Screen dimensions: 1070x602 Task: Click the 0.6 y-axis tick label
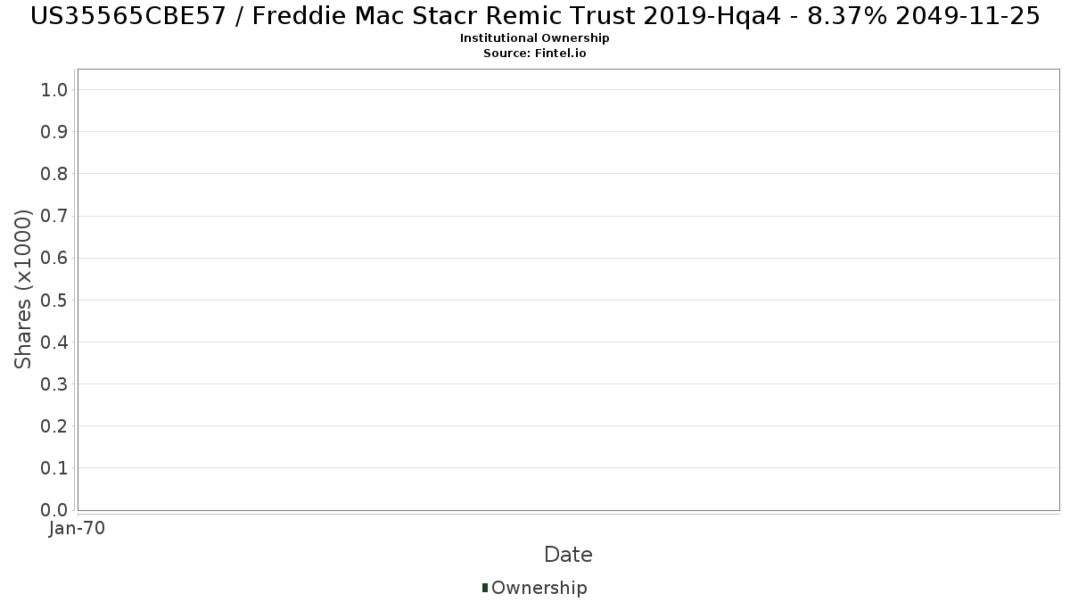pyautogui.click(x=54, y=258)
